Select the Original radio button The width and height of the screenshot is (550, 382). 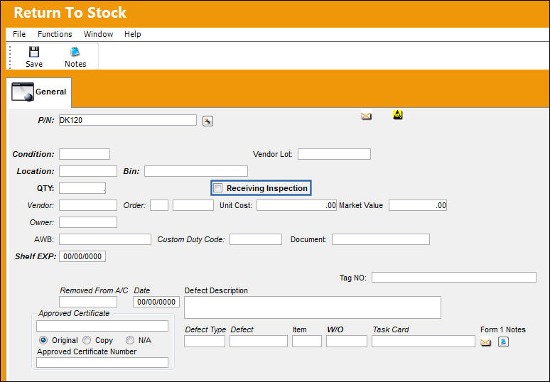[x=43, y=340]
